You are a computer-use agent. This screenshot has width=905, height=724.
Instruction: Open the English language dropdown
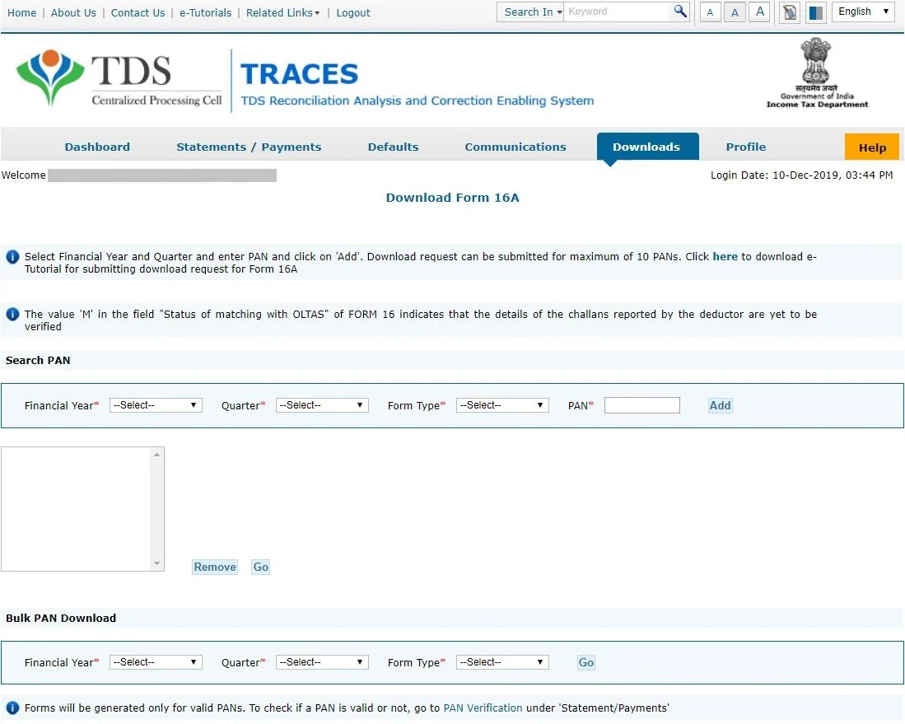coord(863,12)
